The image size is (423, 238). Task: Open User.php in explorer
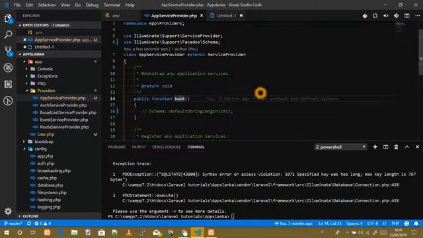click(46, 134)
